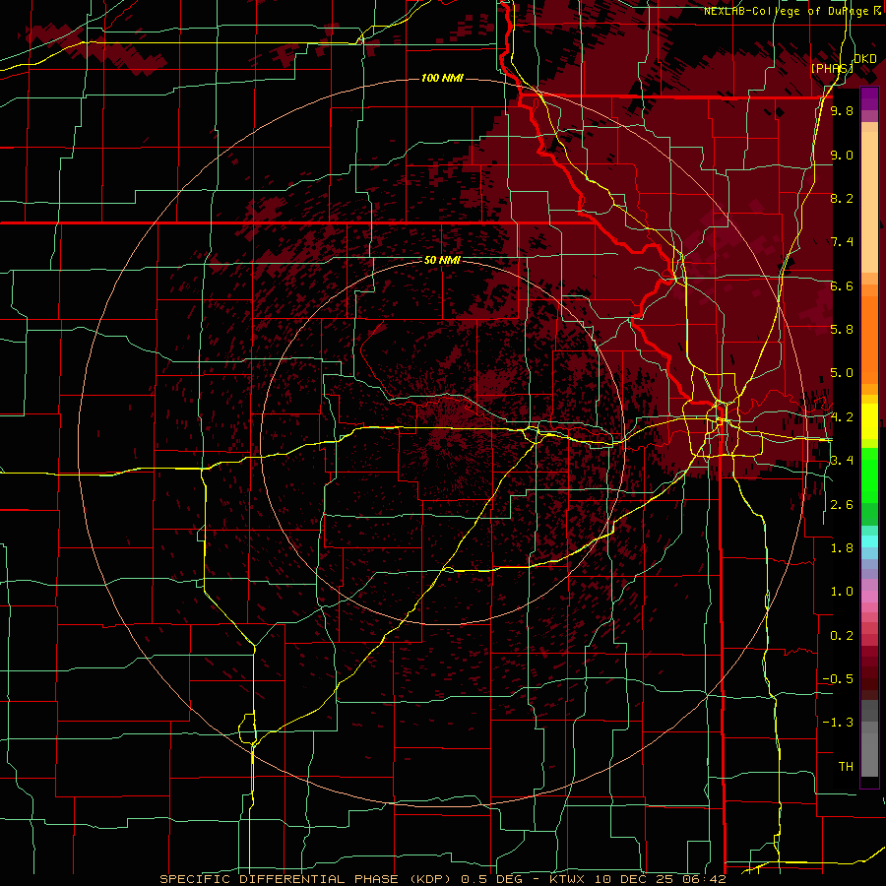Click the 9.0 value on the color scale
Viewport: 886px width, 886px height.
(x=842, y=155)
